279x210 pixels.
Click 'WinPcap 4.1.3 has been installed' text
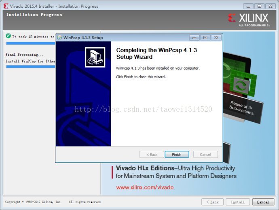[x=158, y=68]
